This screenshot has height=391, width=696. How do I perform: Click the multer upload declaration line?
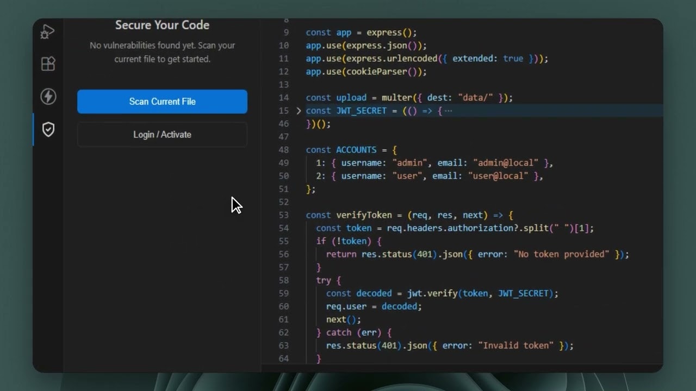(x=409, y=98)
